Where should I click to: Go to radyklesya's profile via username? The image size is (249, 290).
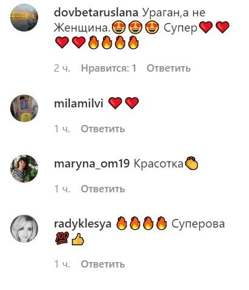click(83, 224)
